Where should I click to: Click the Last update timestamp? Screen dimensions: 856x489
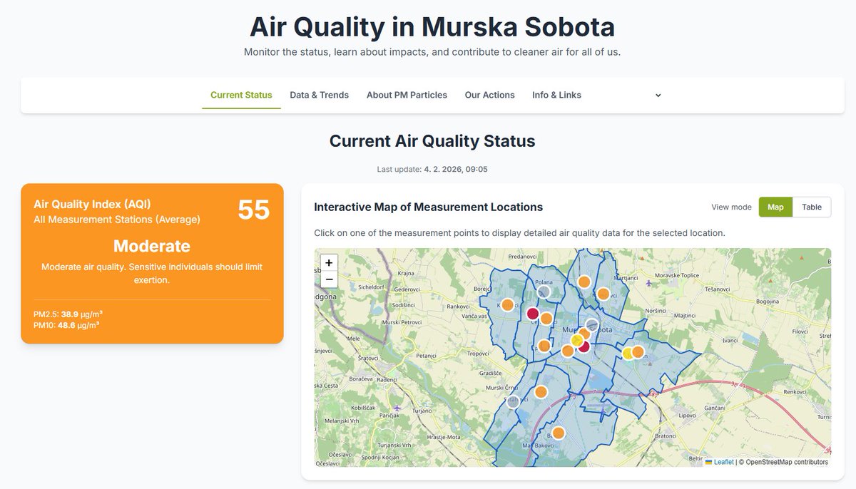(x=432, y=169)
